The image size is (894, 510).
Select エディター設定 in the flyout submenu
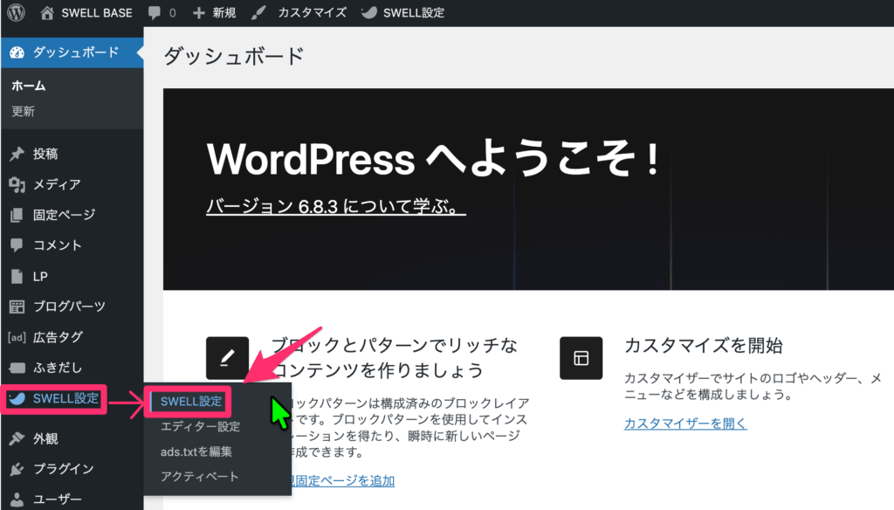(200, 427)
